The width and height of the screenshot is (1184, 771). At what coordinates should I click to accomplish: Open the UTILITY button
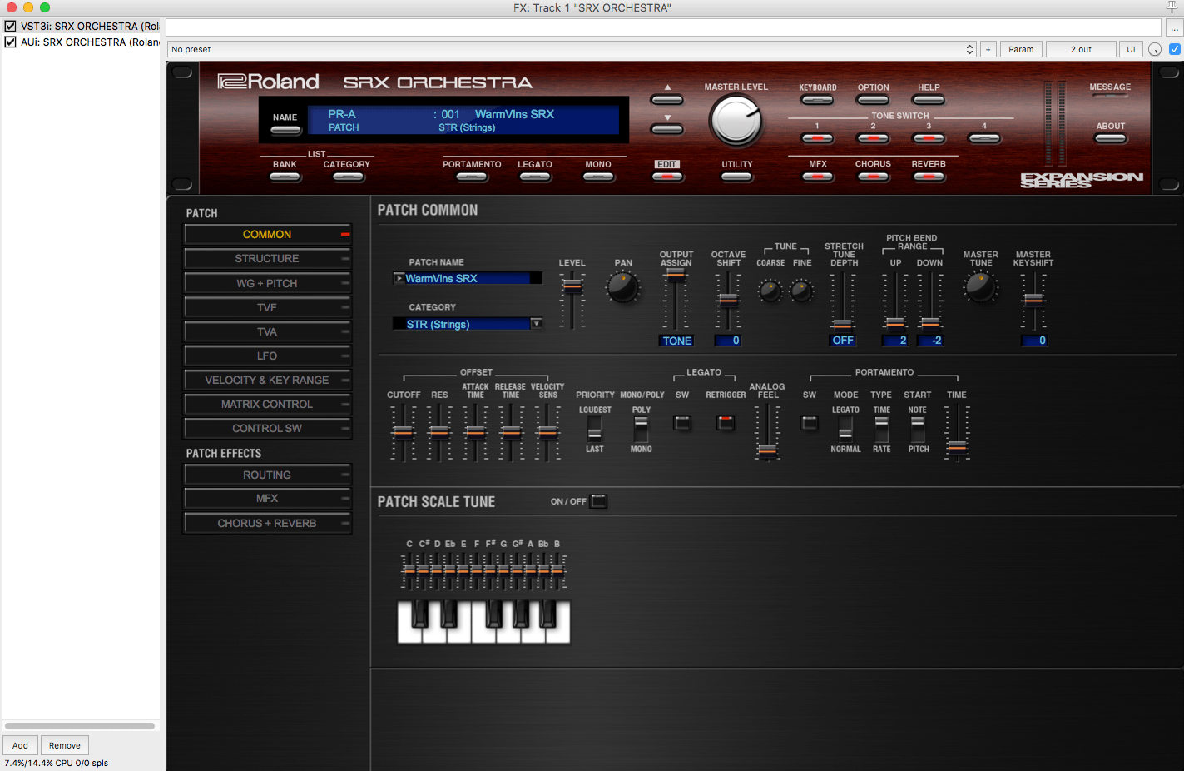(737, 177)
